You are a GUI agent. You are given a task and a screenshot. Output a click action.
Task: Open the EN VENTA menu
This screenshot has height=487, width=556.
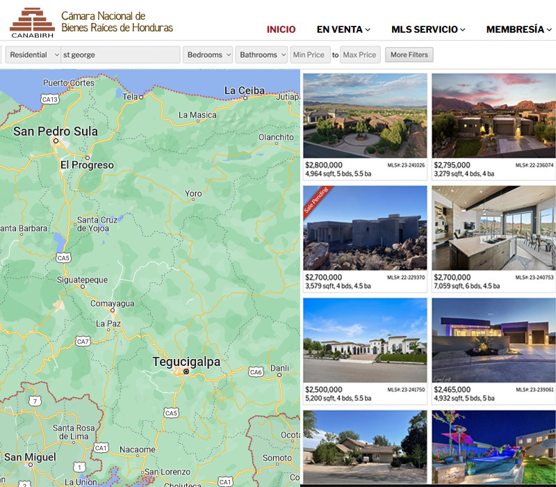343,29
